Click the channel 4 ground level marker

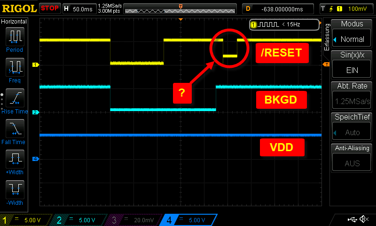coord(36,159)
